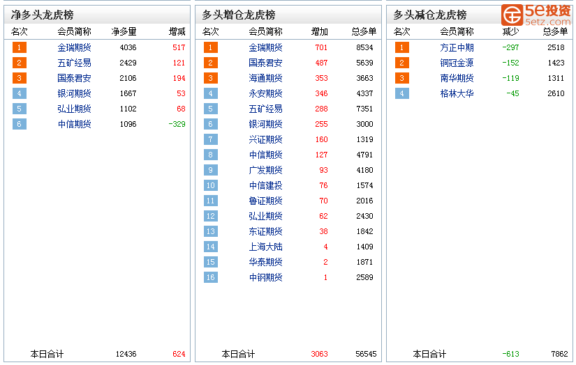Viewport: 576px width, 365px height.
Task: Click the -297 decrease value for 方正中期
Action: click(510, 47)
